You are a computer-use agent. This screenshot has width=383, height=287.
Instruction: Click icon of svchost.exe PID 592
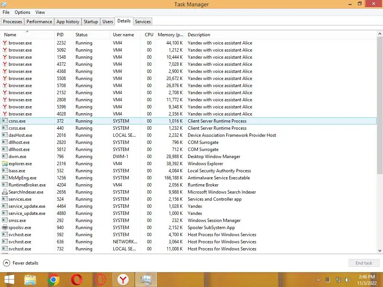point(4,235)
